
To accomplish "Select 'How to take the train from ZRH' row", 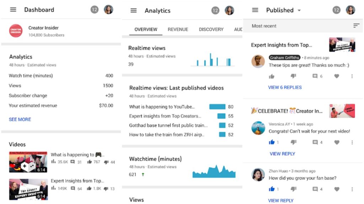I will tap(182, 135).
